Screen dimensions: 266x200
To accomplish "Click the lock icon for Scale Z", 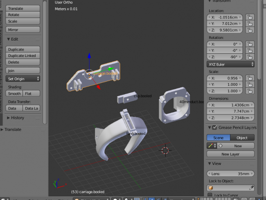I will point(249,91).
